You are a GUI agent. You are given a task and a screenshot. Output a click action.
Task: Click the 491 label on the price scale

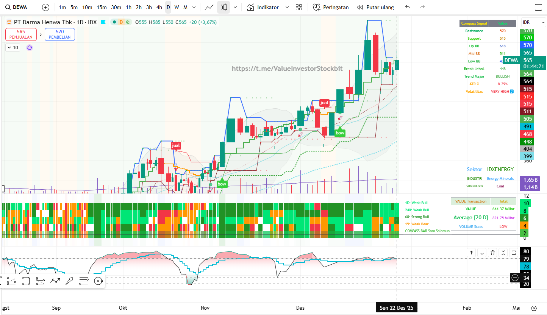click(528, 126)
